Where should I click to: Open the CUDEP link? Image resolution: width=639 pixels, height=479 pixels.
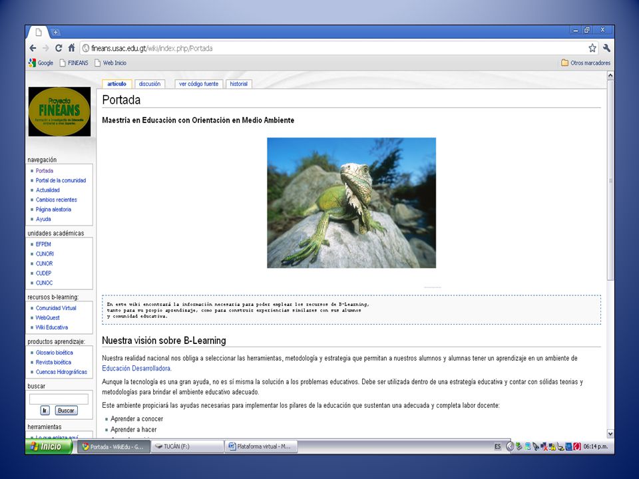tap(44, 273)
